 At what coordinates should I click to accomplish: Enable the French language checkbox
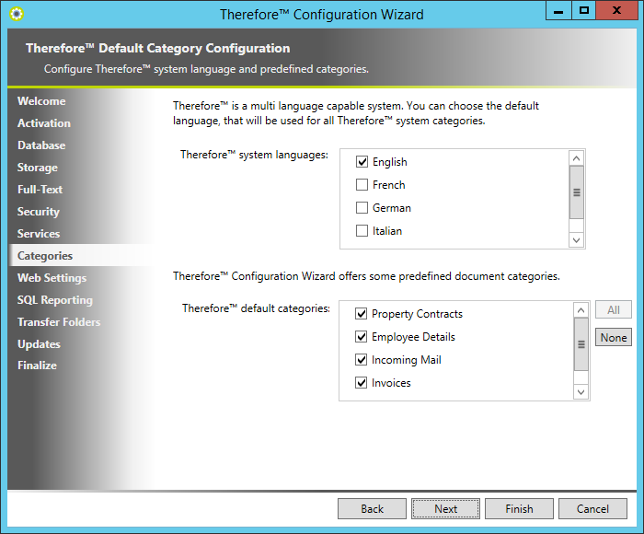(362, 184)
